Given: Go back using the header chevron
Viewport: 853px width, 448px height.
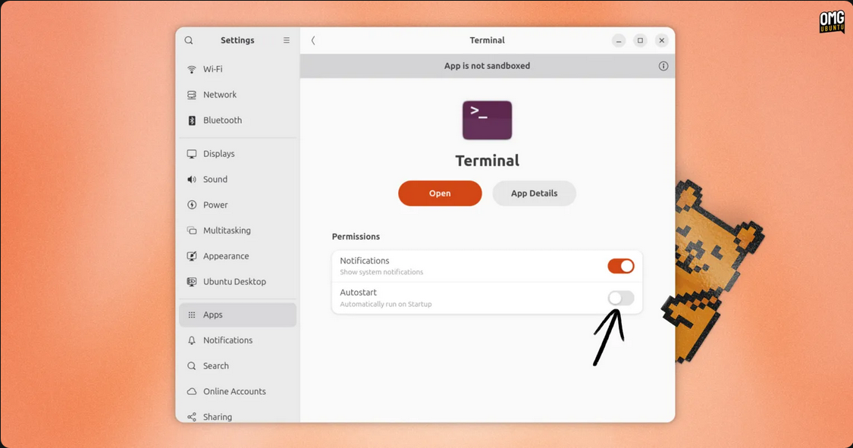Looking at the screenshot, I should coord(313,40).
